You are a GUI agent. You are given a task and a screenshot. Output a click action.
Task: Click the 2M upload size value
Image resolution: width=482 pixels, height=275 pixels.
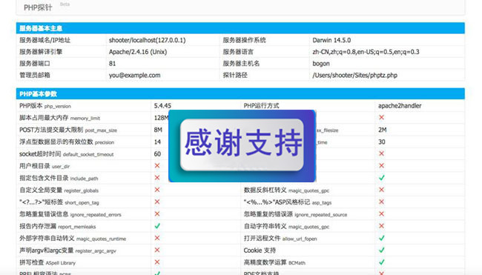(383, 130)
